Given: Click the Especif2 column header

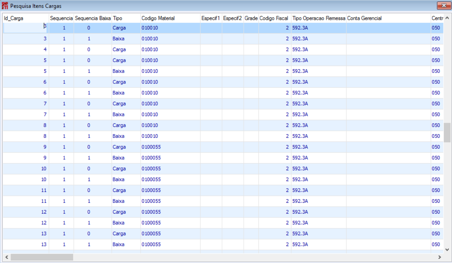Looking at the screenshot, I should click(x=233, y=18).
